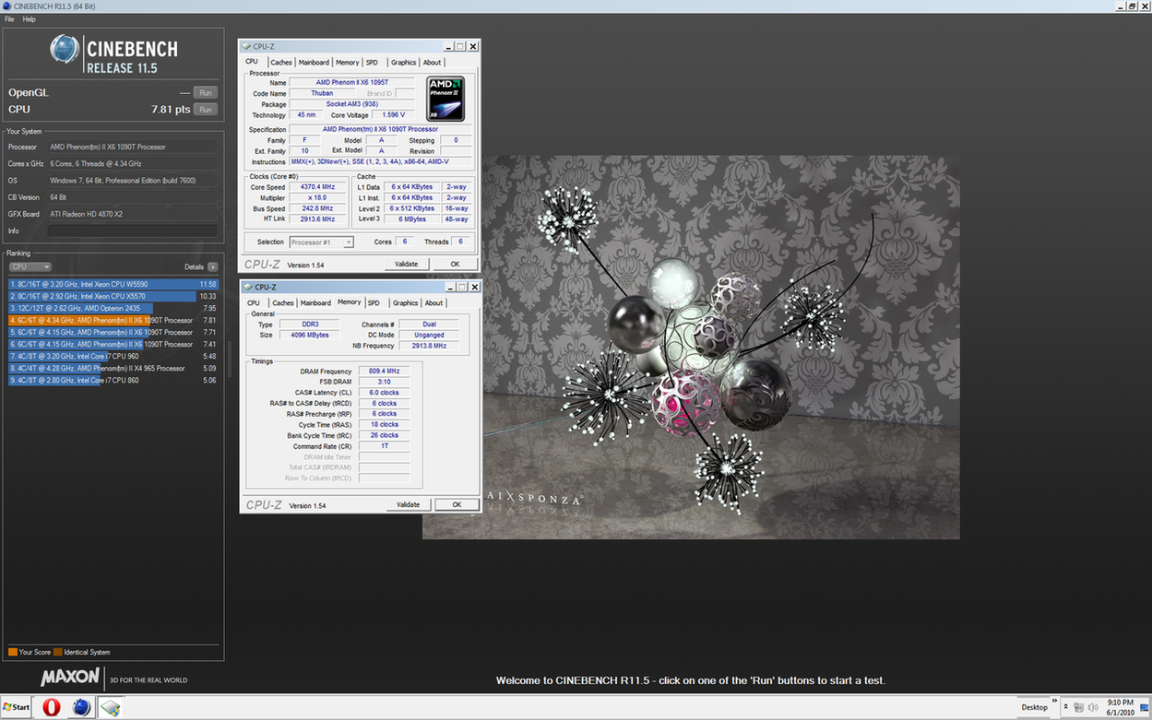Image resolution: width=1152 pixels, height=720 pixels.
Task: Select ranking row Intel Xeon CPU X5570
Action: coord(114,296)
